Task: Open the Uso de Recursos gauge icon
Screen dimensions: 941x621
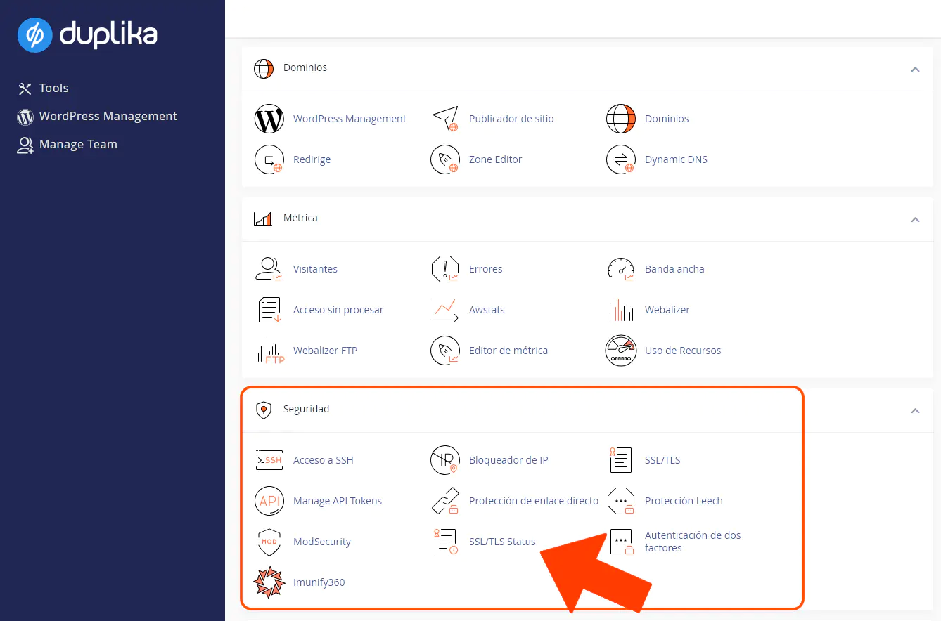Action: coord(620,351)
